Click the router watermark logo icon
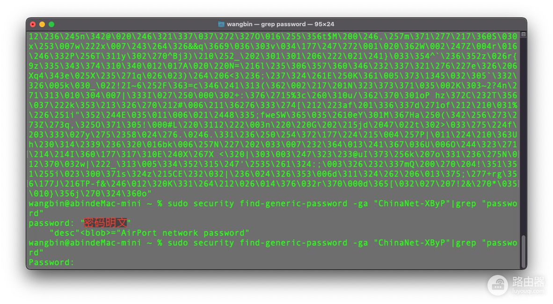The height and width of the screenshot is (304, 553). [497, 285]
